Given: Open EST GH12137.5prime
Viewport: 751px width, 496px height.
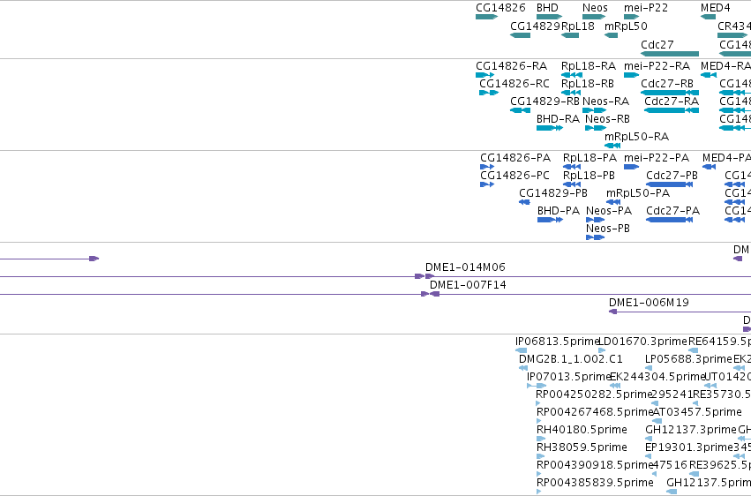Looking at the screenshot, I should click(709, 483).
